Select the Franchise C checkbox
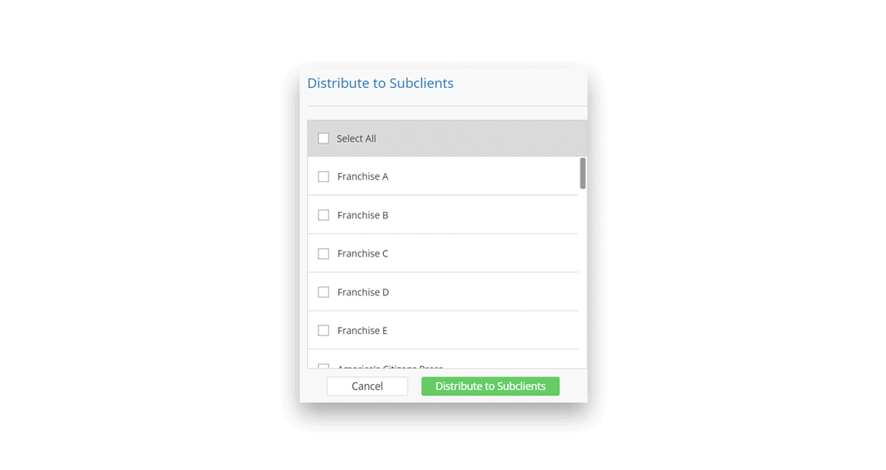886x470 pixels. pyautogui.click(x=323, y=253)
